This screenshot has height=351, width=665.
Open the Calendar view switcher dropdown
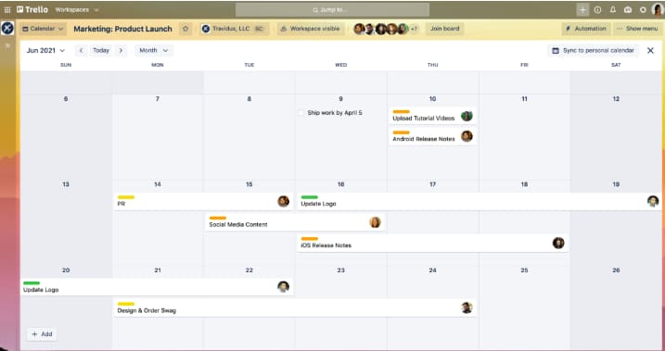(x=43, y=29)
